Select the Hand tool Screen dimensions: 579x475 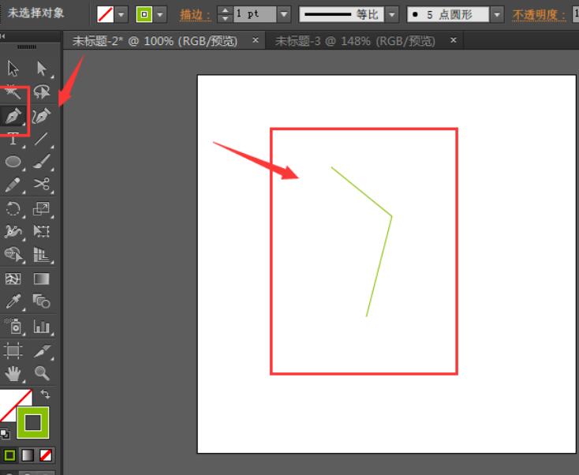click(13, 373)
